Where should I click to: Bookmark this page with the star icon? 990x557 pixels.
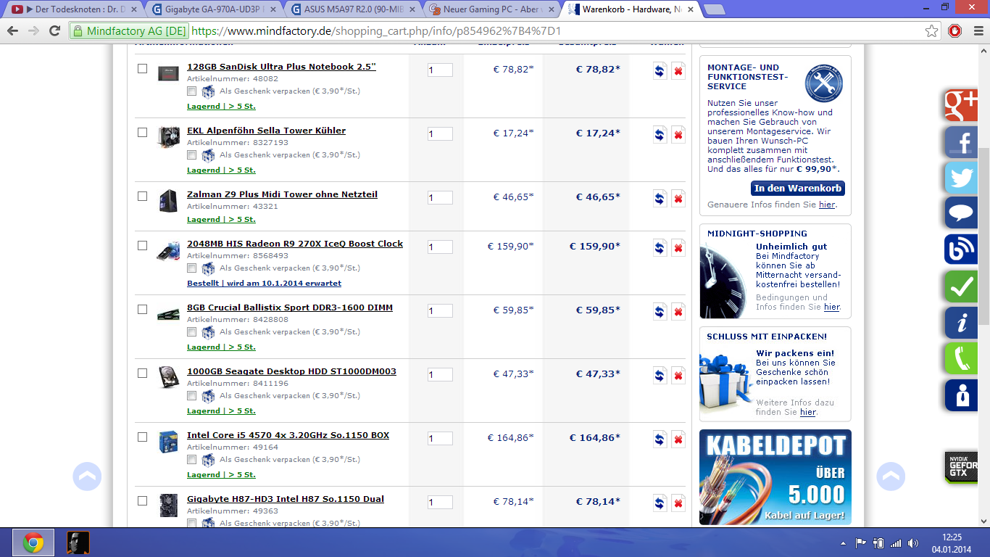click(x=932, y=31)
